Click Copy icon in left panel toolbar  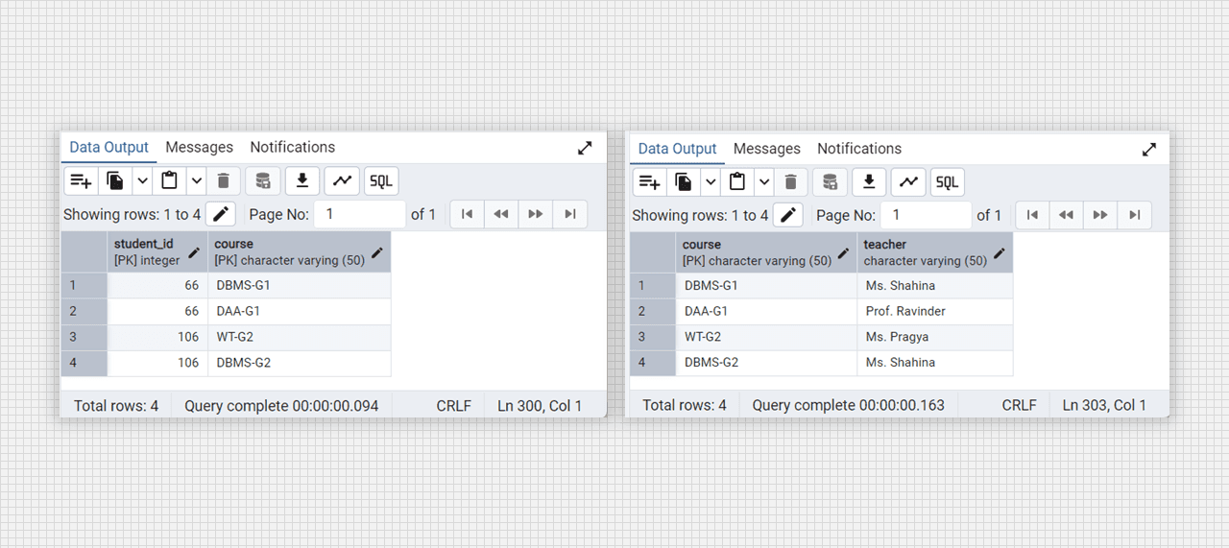[x=115, y=180]
